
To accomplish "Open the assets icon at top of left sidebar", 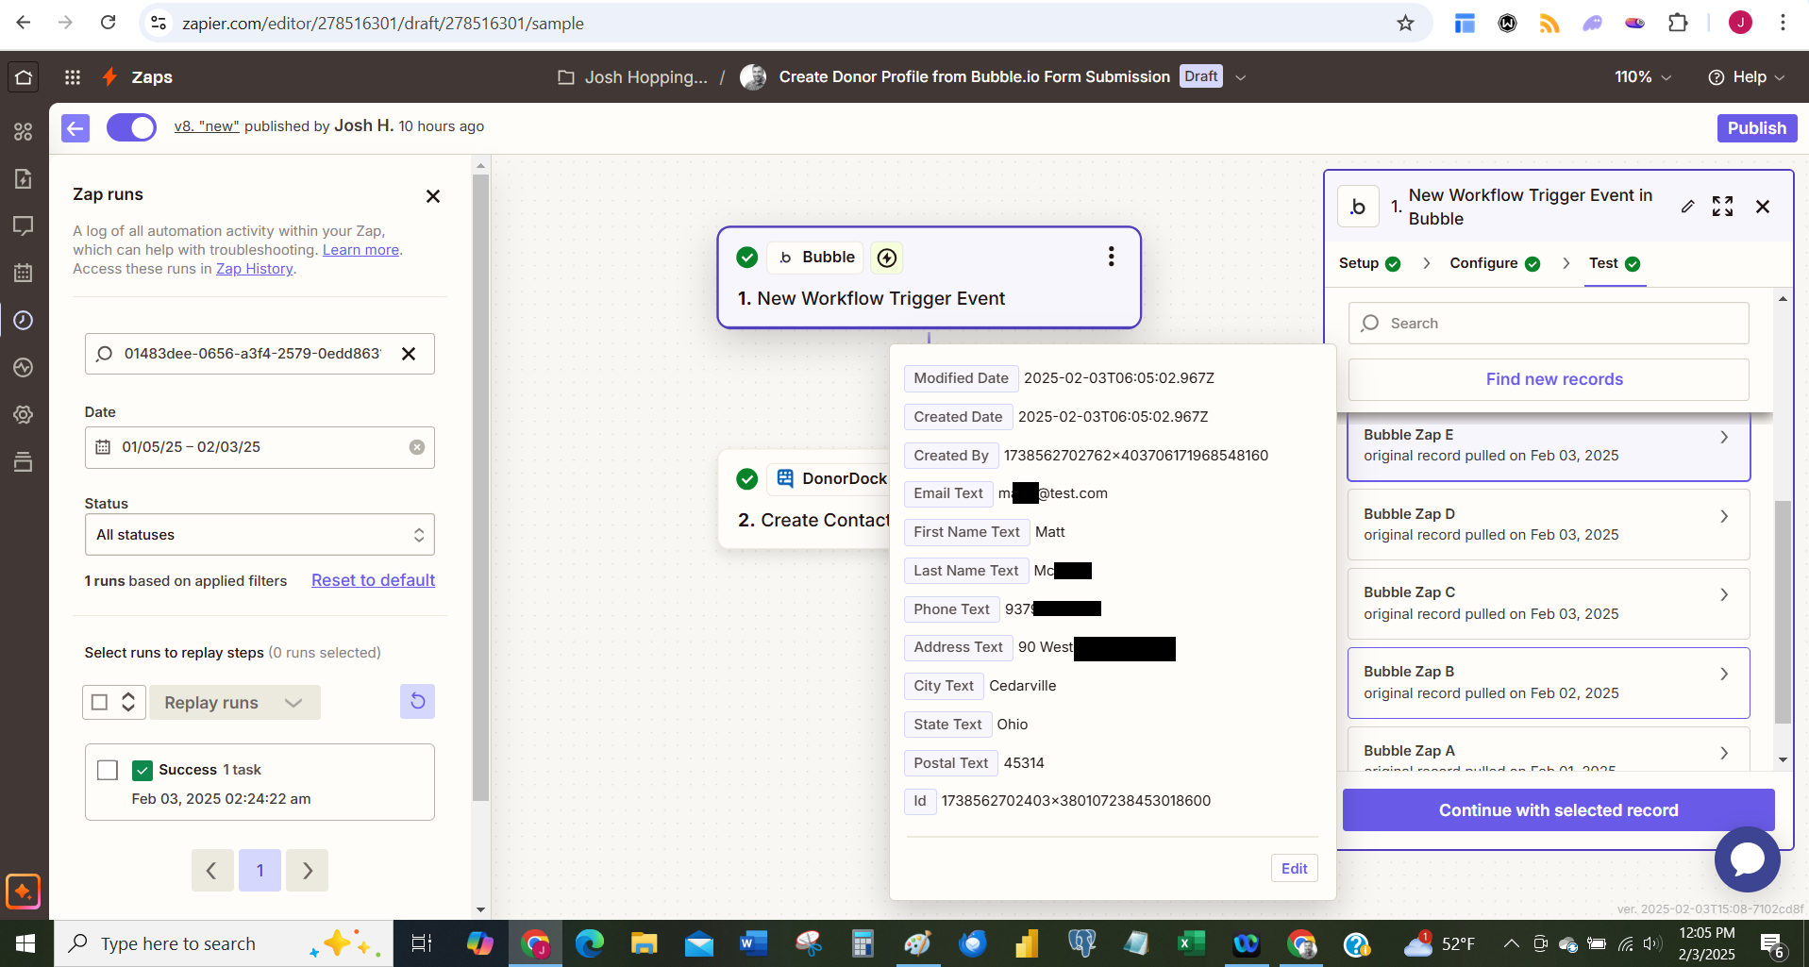I will point(24,132).
